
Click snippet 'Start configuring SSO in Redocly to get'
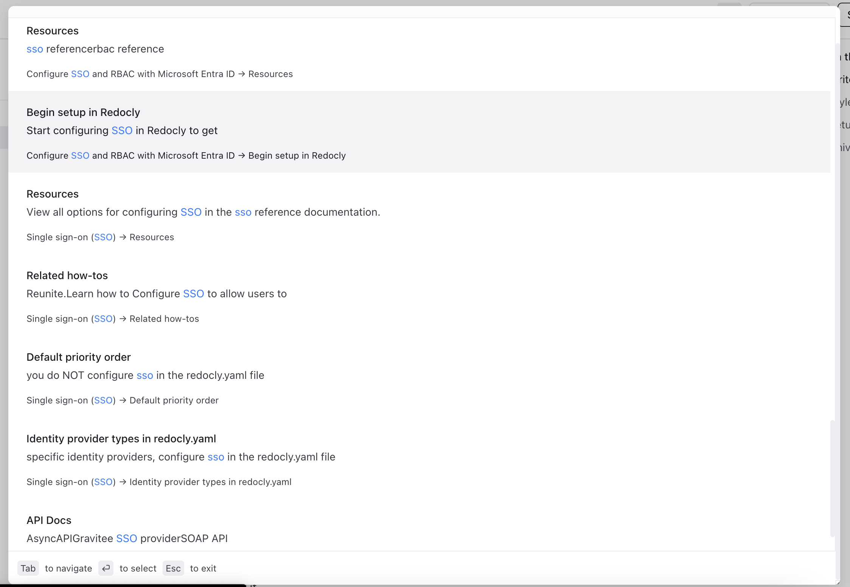122,131
